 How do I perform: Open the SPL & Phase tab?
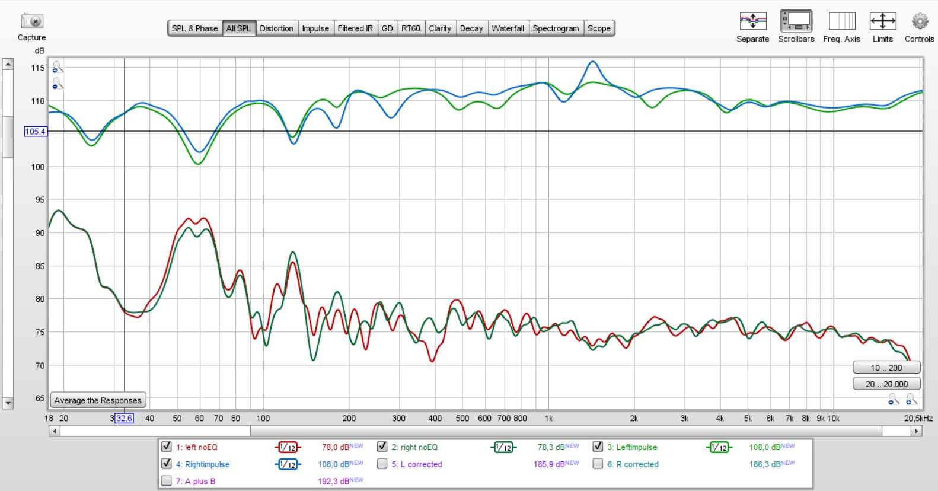click(x=194, y=28)
